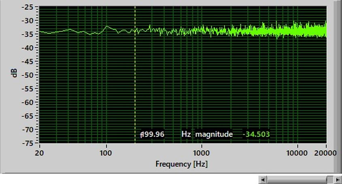The width and height of the screenshot is (342, 184).
Task: Select the "dB" y-axis title
Action: 15,73
